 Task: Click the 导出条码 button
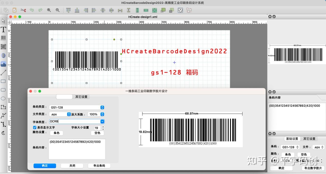click(99, 166)
